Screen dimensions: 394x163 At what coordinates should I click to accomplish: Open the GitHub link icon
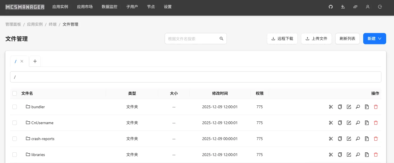point(330,7)
